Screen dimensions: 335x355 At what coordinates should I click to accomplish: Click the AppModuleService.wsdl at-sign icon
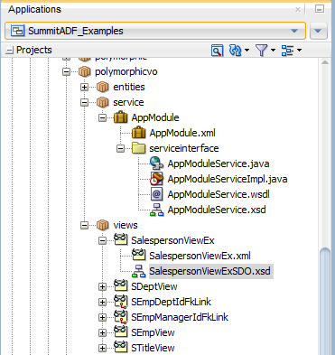(x=156, y=194)
